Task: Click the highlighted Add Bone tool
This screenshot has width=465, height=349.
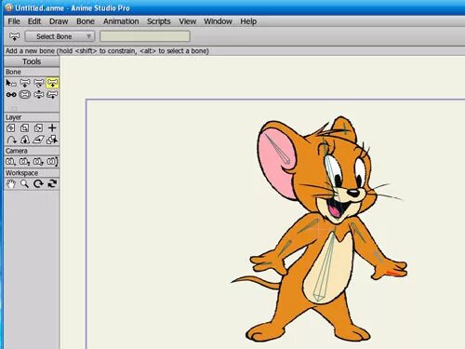Action: 52,83
